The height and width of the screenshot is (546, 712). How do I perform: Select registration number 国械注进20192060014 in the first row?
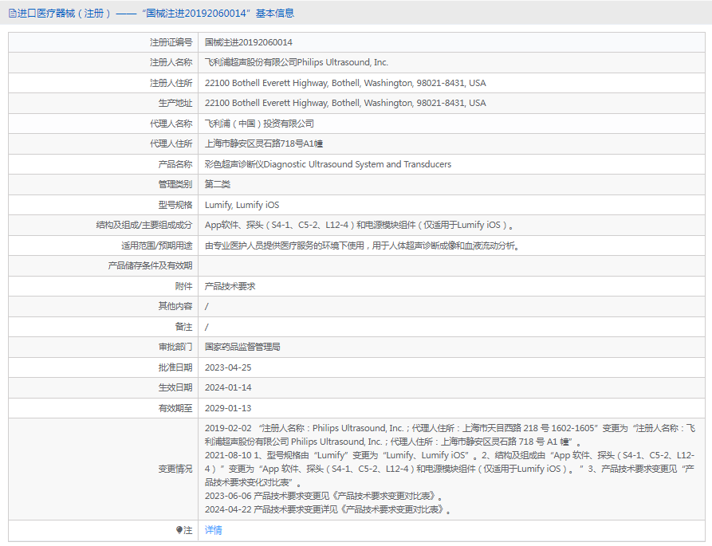pos(249,42)
